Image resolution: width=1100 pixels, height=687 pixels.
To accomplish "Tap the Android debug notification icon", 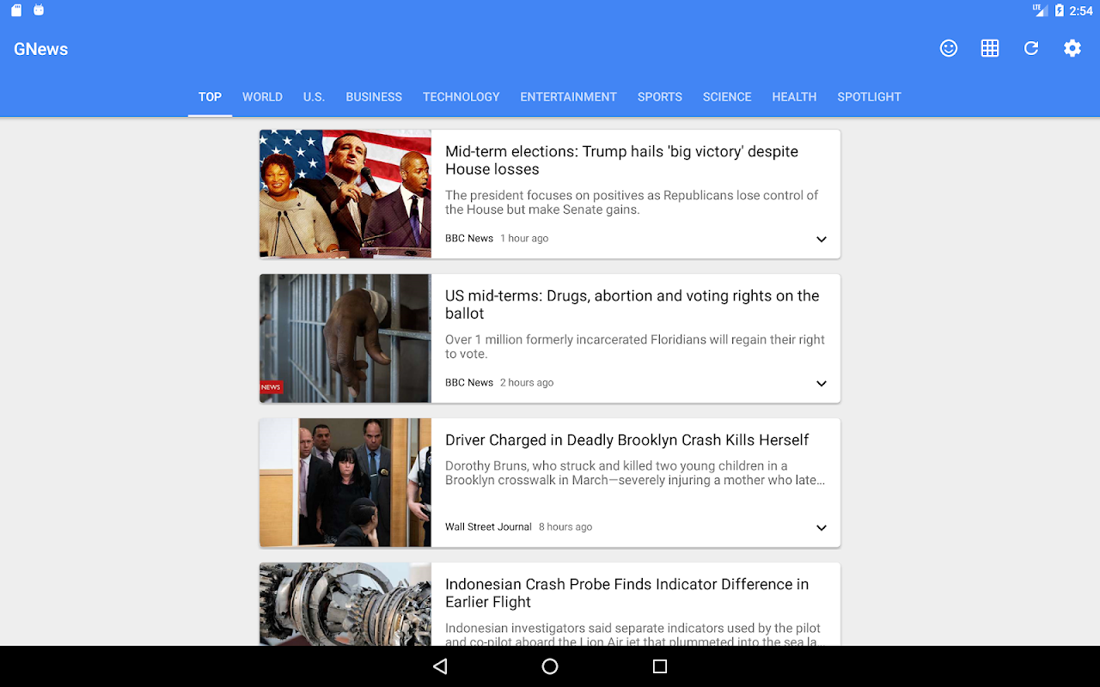I will [x=39, y=10].
